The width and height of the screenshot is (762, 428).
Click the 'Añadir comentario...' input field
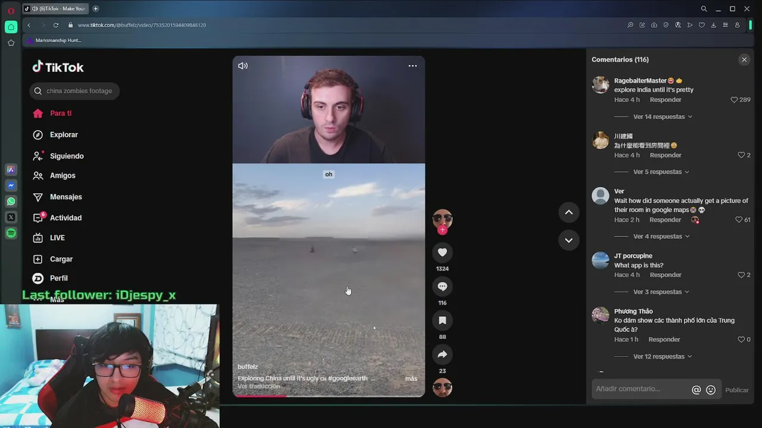coord(641,389)
